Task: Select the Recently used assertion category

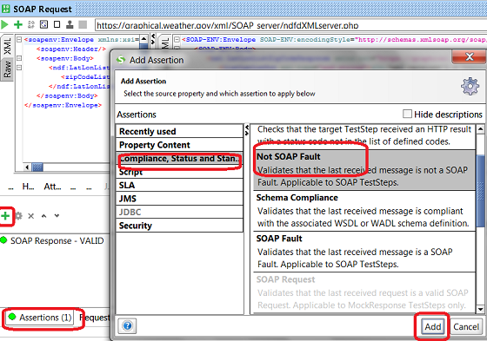Action: [x=179, y=131]
